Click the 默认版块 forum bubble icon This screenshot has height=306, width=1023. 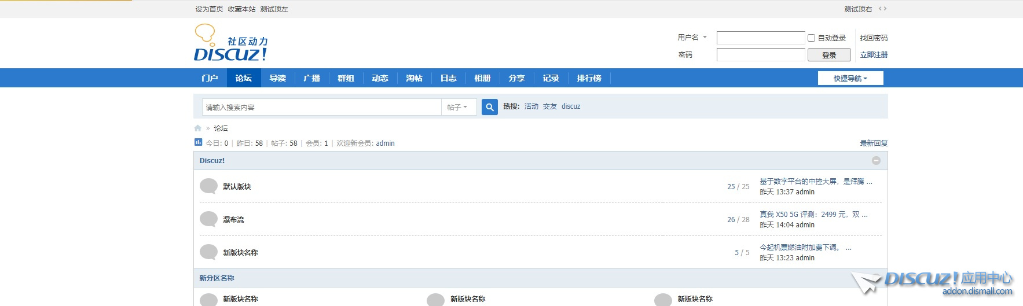[x=208, y=186]
